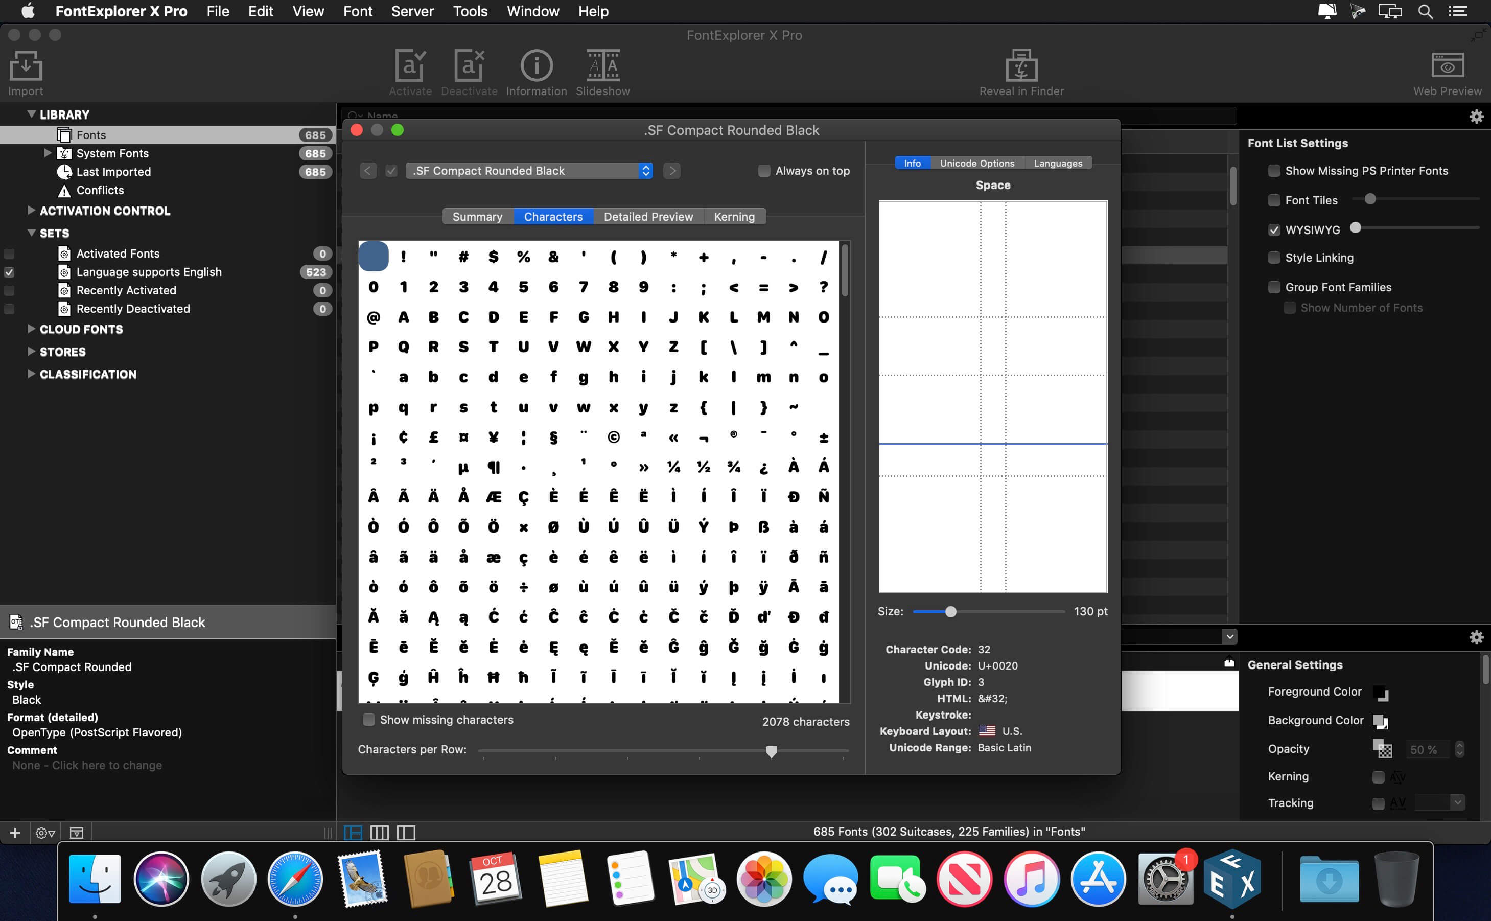Uncheck Language supports English set checkbox
Screen dimensions: 1491x921
tap(9, 272)
